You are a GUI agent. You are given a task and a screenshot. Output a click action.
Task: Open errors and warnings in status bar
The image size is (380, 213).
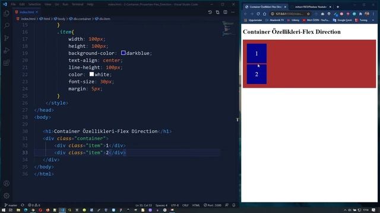click(34, 205)
